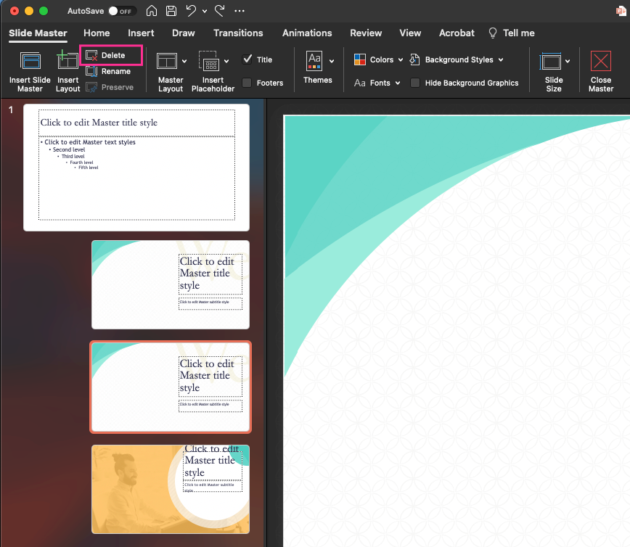Open the Fonts selector

[377, 83]
